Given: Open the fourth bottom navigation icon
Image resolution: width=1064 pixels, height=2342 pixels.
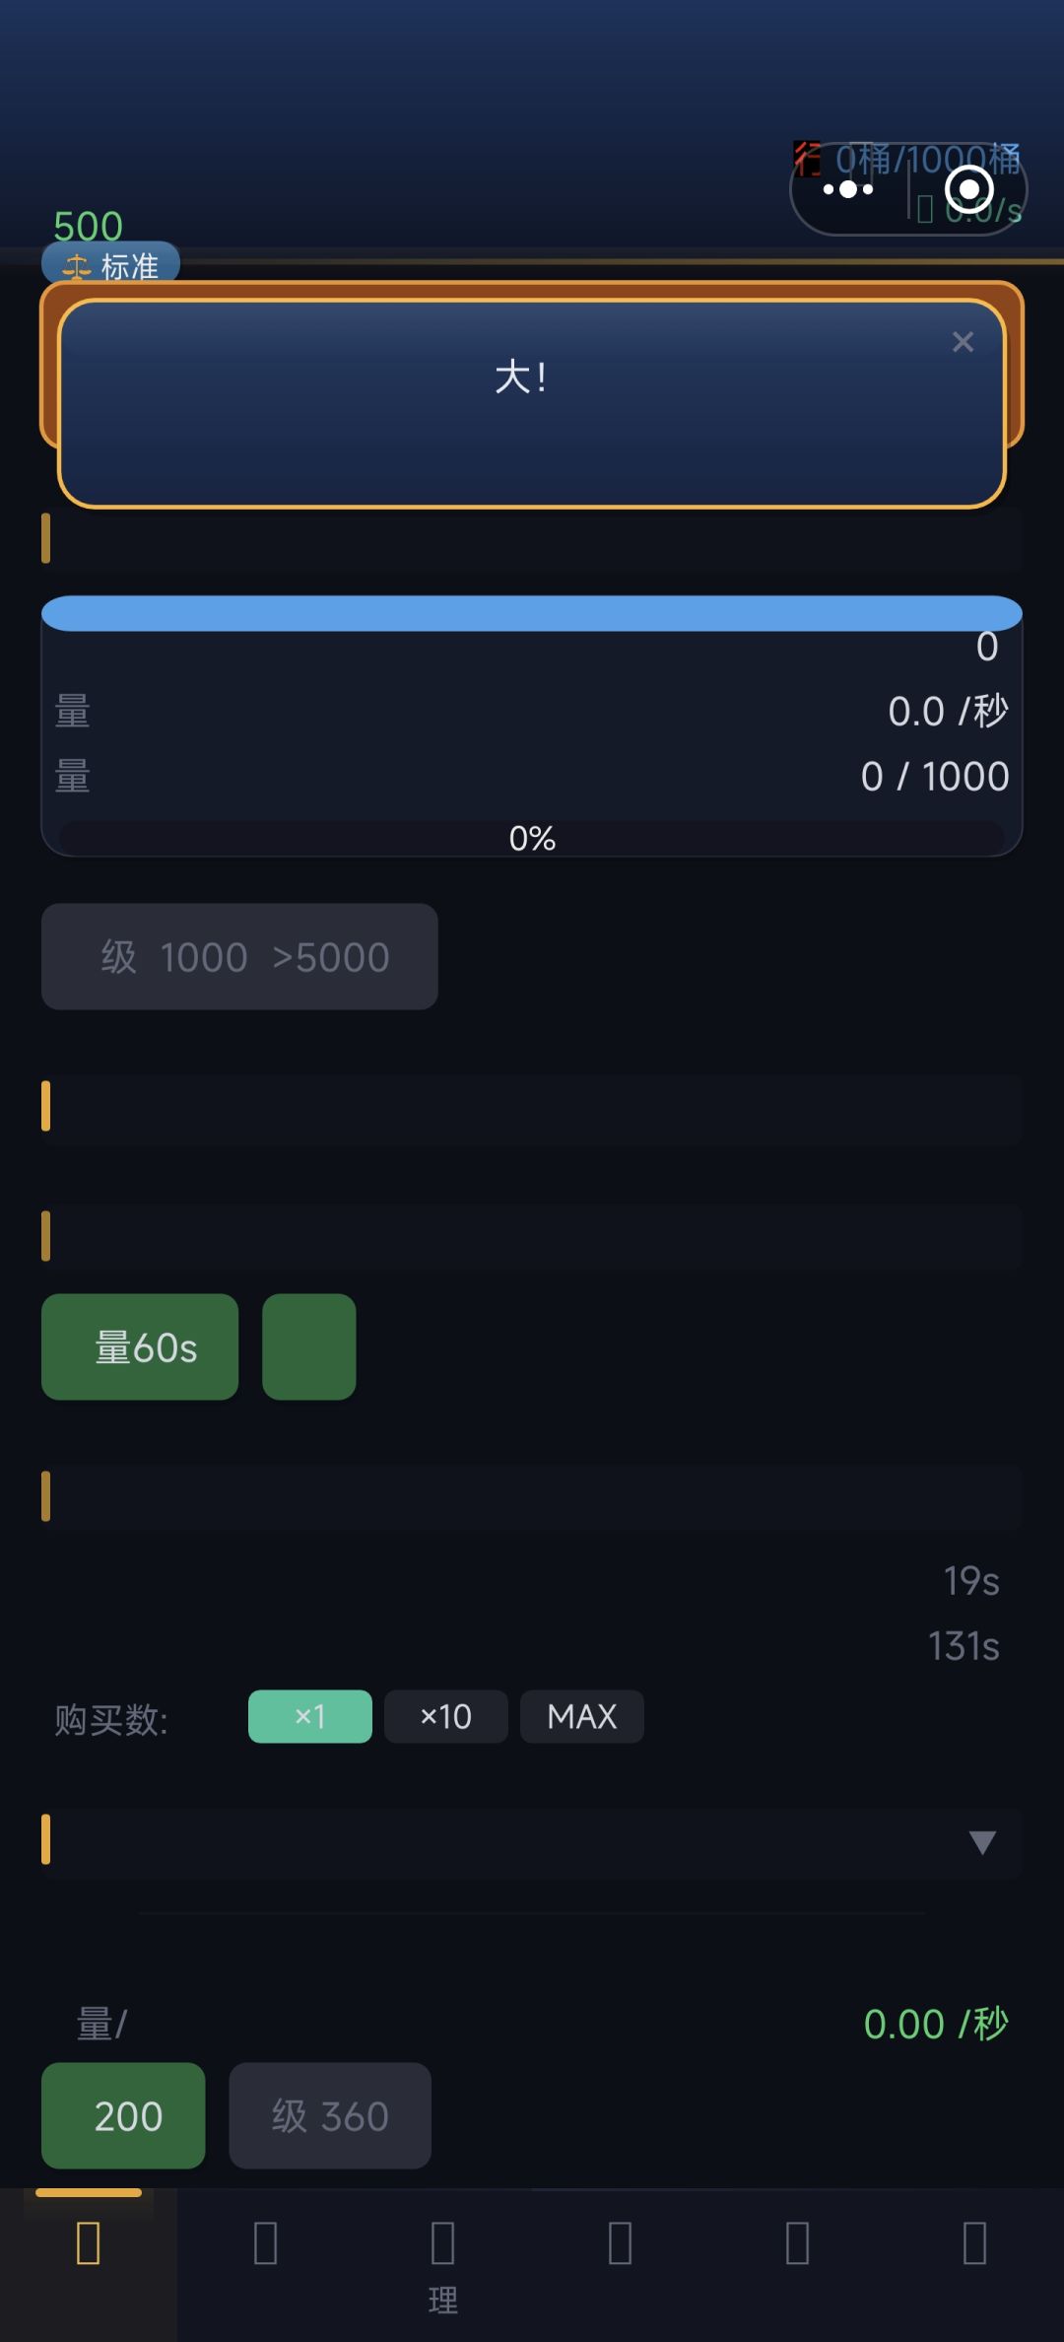Looking at the screenshot, I should click(621, 2243).
